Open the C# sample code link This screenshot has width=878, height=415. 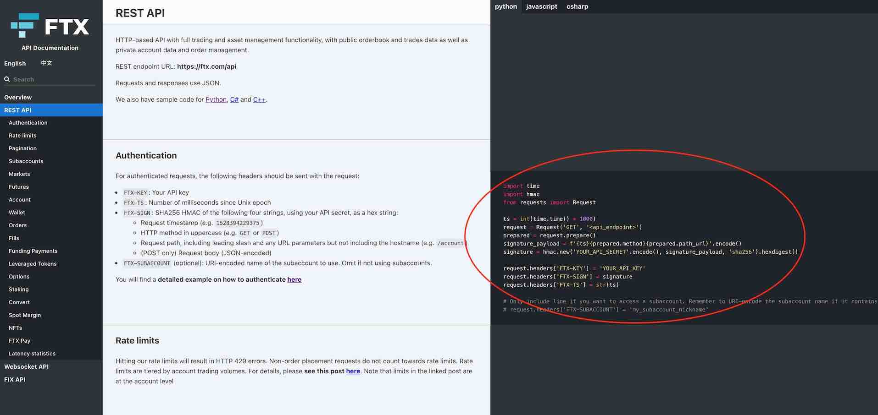tap(234, 99)
